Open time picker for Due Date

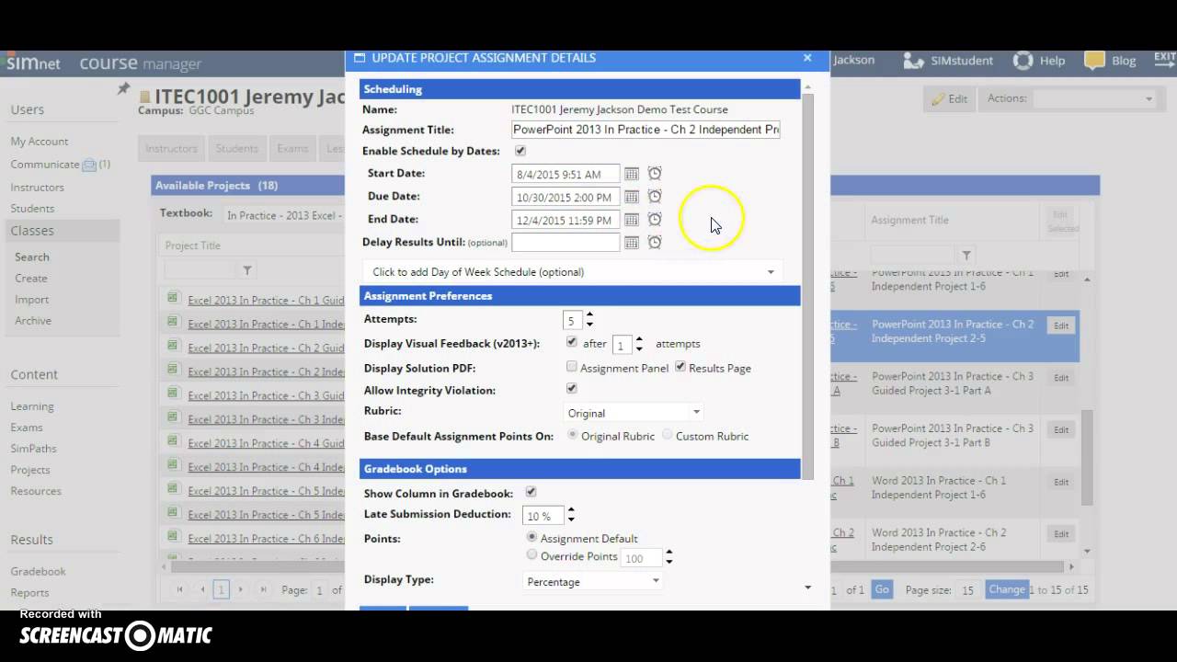(655, 196)
